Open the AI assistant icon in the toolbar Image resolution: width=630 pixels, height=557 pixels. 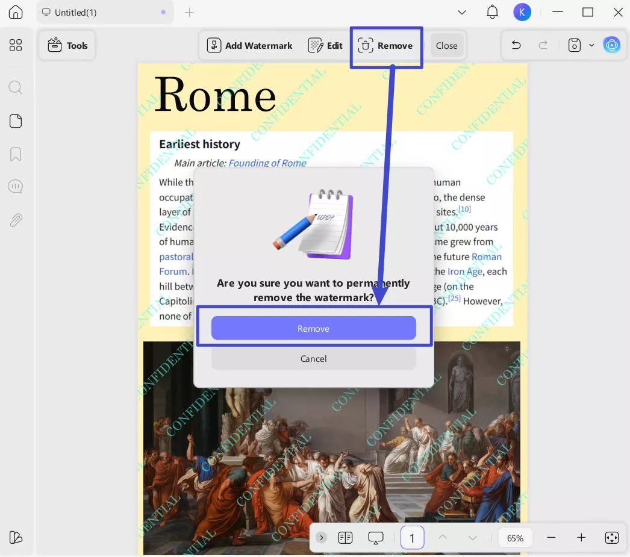click(x=612, y=45)
